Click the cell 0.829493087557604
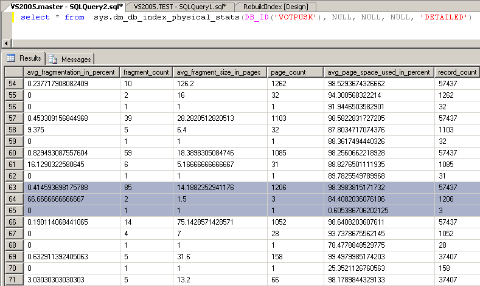This screenshot has width=480, height=286. 72,153
